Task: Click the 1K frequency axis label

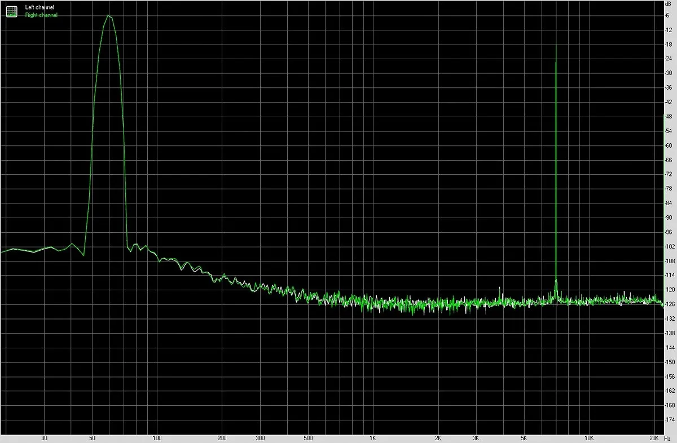Action: (373, 437)
